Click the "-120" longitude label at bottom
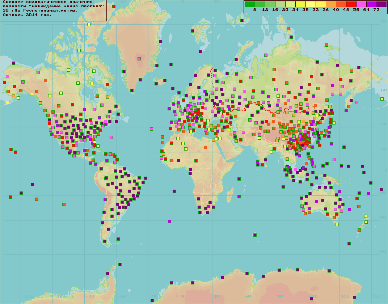Viewport: 388px width, 304px height. (x=60, y=296)
